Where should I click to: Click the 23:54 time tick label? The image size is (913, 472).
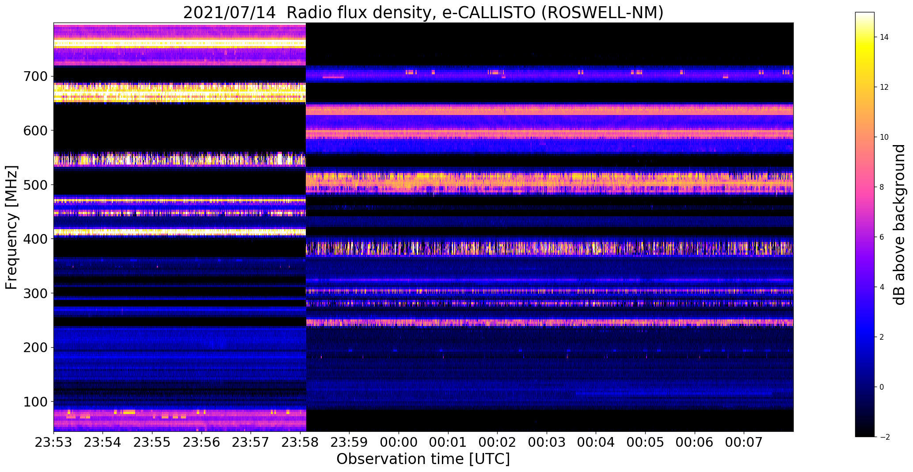[x=103, y=442]
